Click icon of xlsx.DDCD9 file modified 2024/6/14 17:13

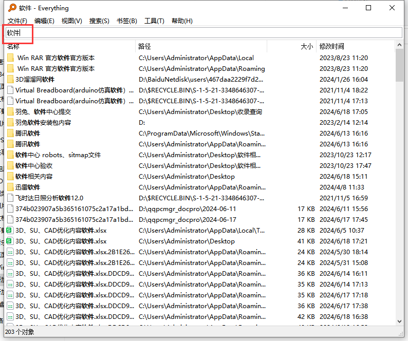click(10, 285)
